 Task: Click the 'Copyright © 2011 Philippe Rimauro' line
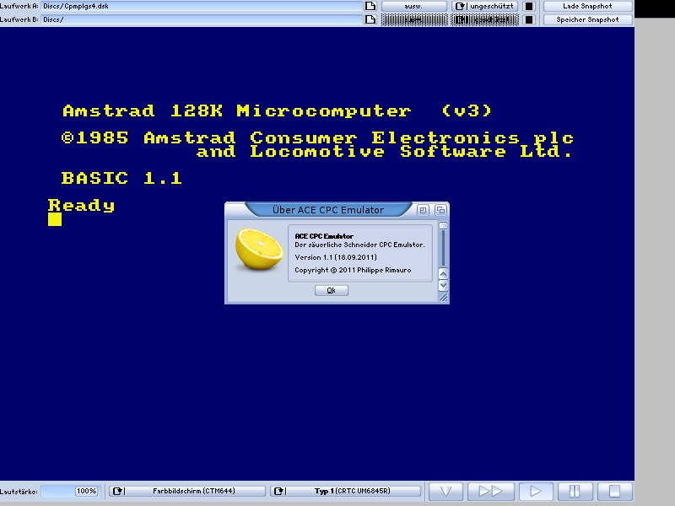[353, 270]
